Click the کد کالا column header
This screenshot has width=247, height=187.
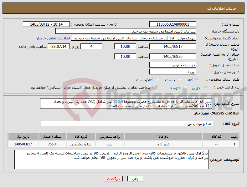(216, 137)
